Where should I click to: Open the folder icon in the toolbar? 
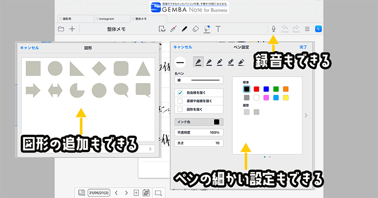(x=61, y=29)
